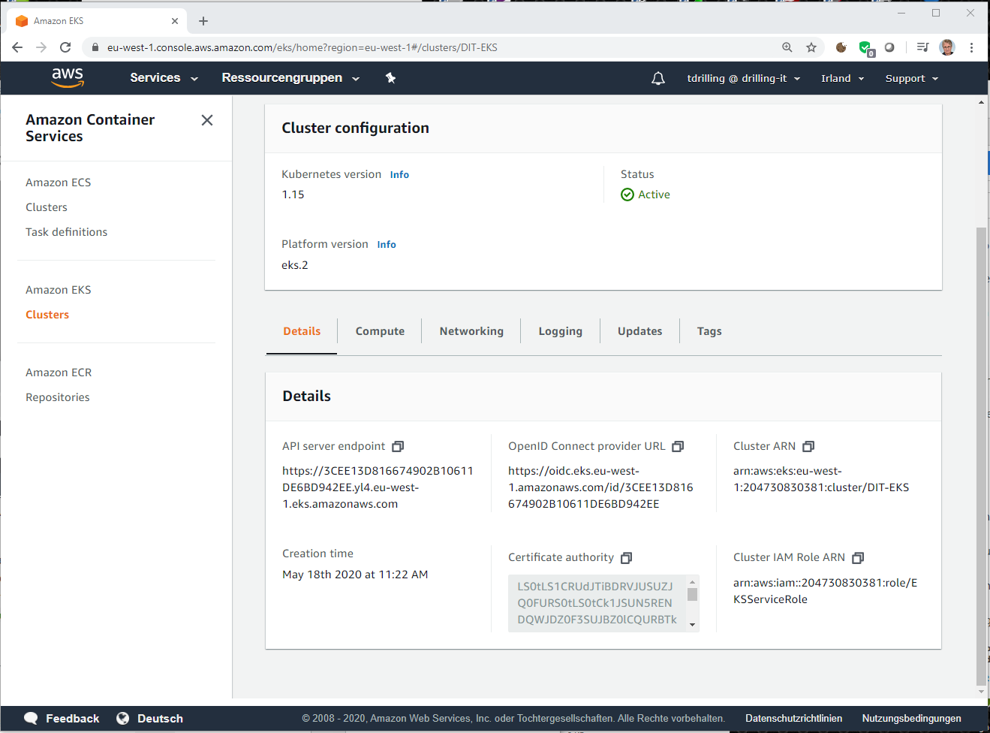This screenshot has width=990, height=733.
Task: Copy the OpenID Connect provider URL
Action: [x=678, y=446]
